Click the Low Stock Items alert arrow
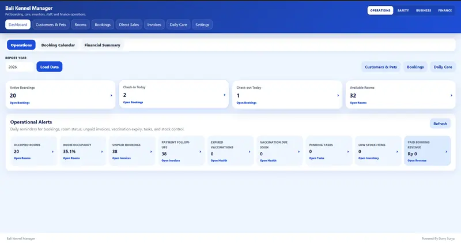461x243 pixels. [x=397, y=152]
